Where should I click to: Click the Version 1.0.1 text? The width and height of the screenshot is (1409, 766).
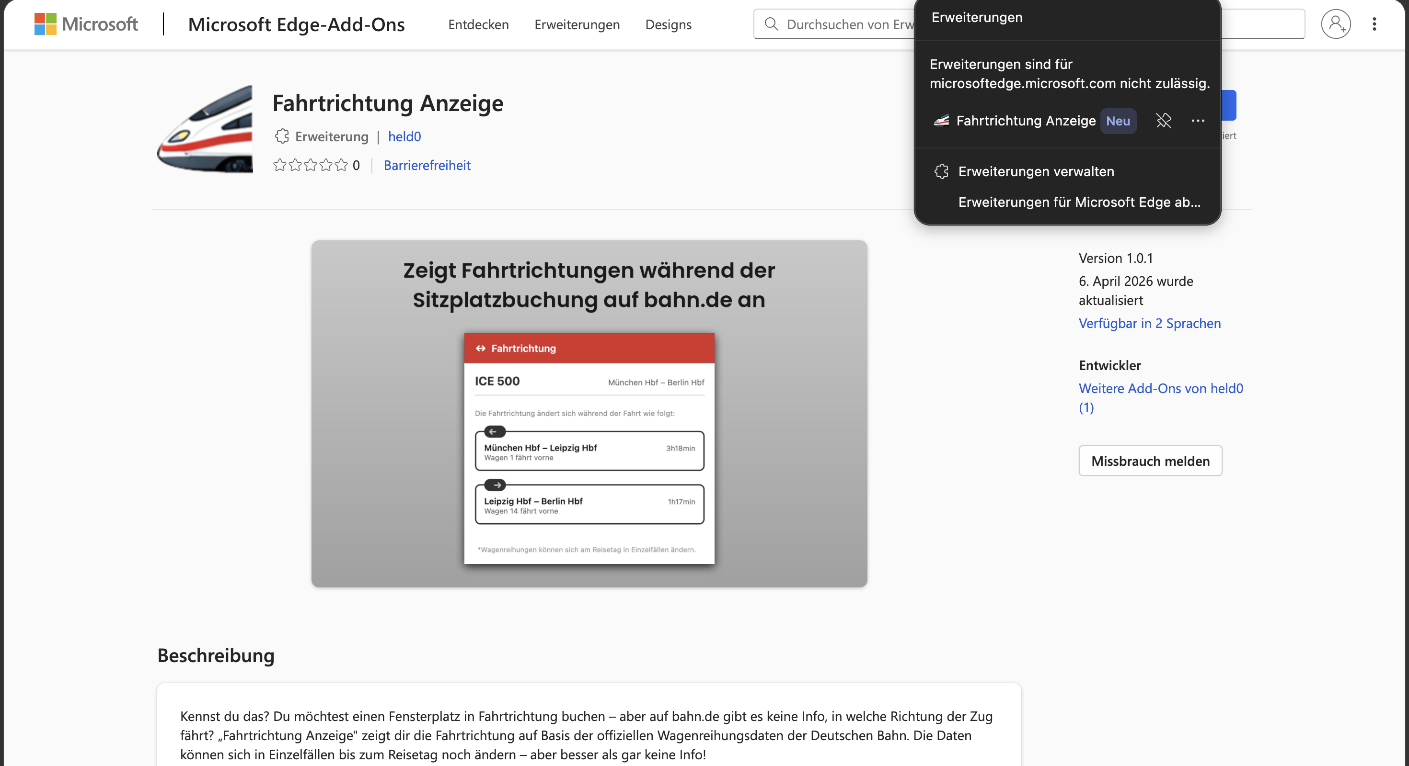tap(1116, 258)
